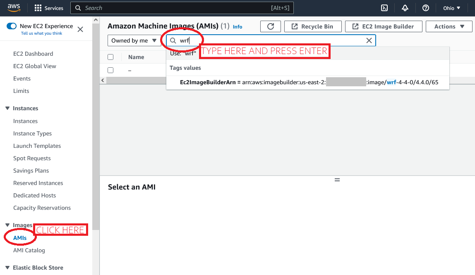
Task: Open the notifications bell
Action: tap(405, 8)
